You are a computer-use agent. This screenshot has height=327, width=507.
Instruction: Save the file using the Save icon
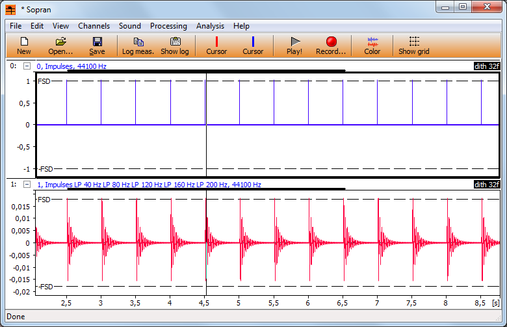point(97,45)
